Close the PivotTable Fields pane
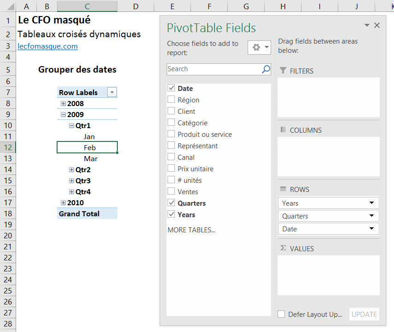The height and width of the screenshot is (332, 394). tap(377, 25)
